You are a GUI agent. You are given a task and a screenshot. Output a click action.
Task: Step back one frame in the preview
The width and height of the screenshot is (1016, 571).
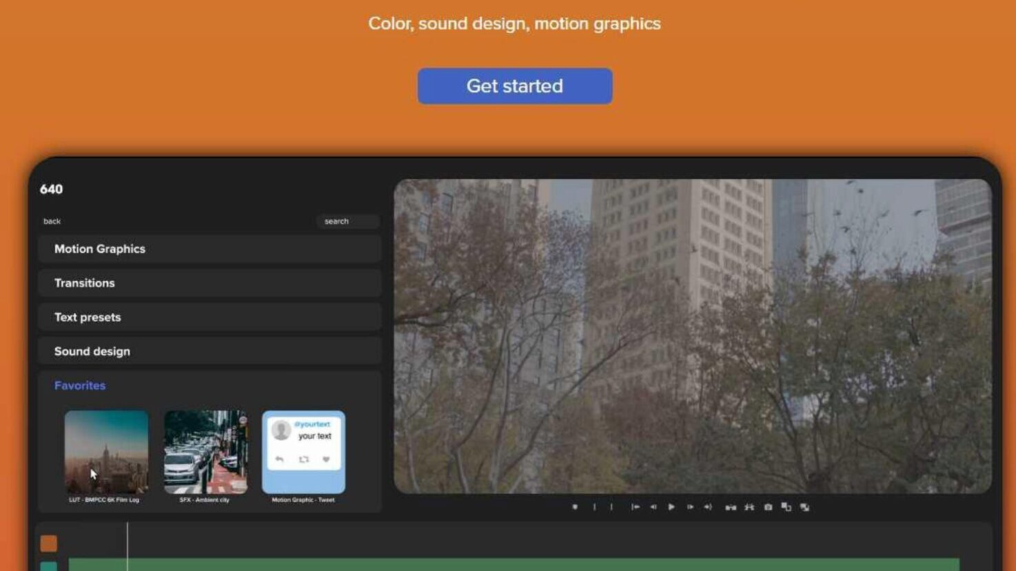pyautogui.click(x=653, y=507)
